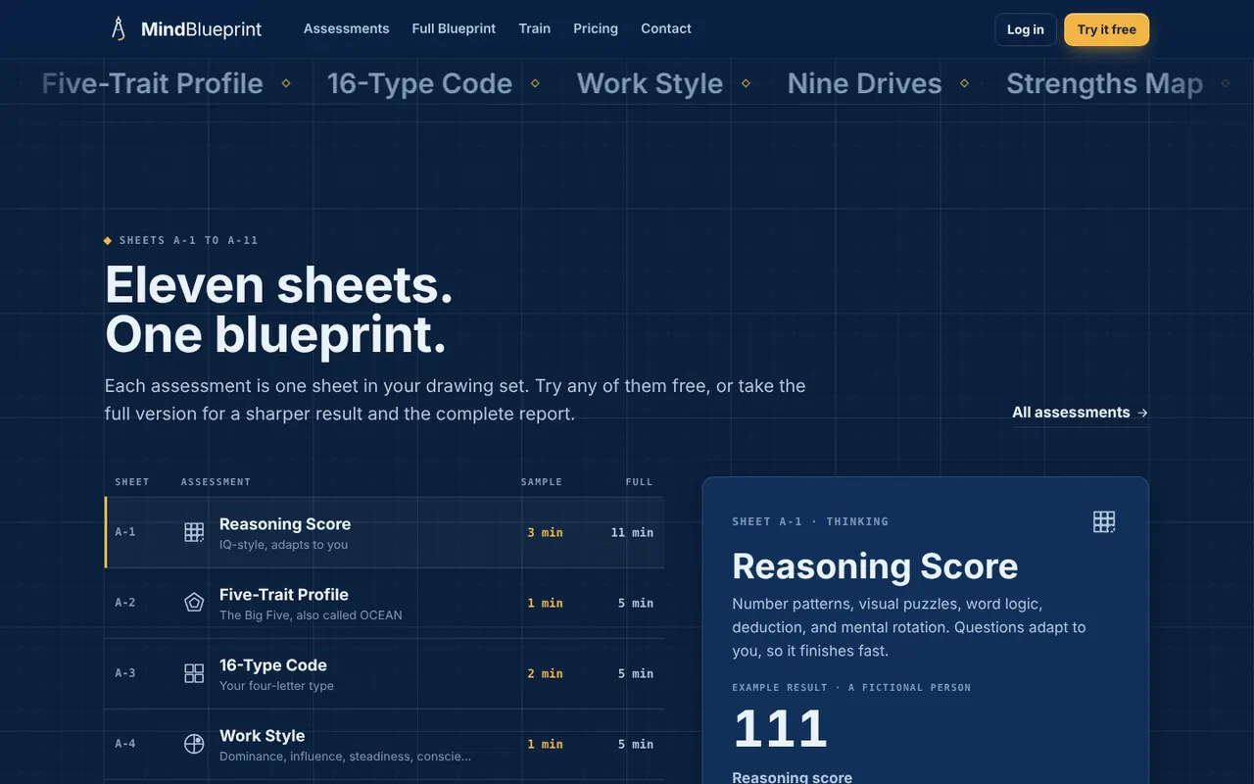Click 16-Type Code in the scrolling ticker
This screenshot has height=784, width=1254.
419,83
